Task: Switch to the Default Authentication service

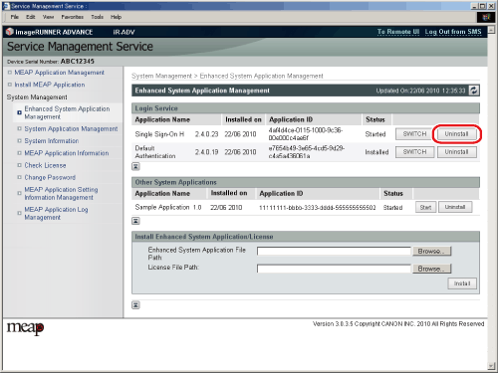Action: (x=414, y=152)
